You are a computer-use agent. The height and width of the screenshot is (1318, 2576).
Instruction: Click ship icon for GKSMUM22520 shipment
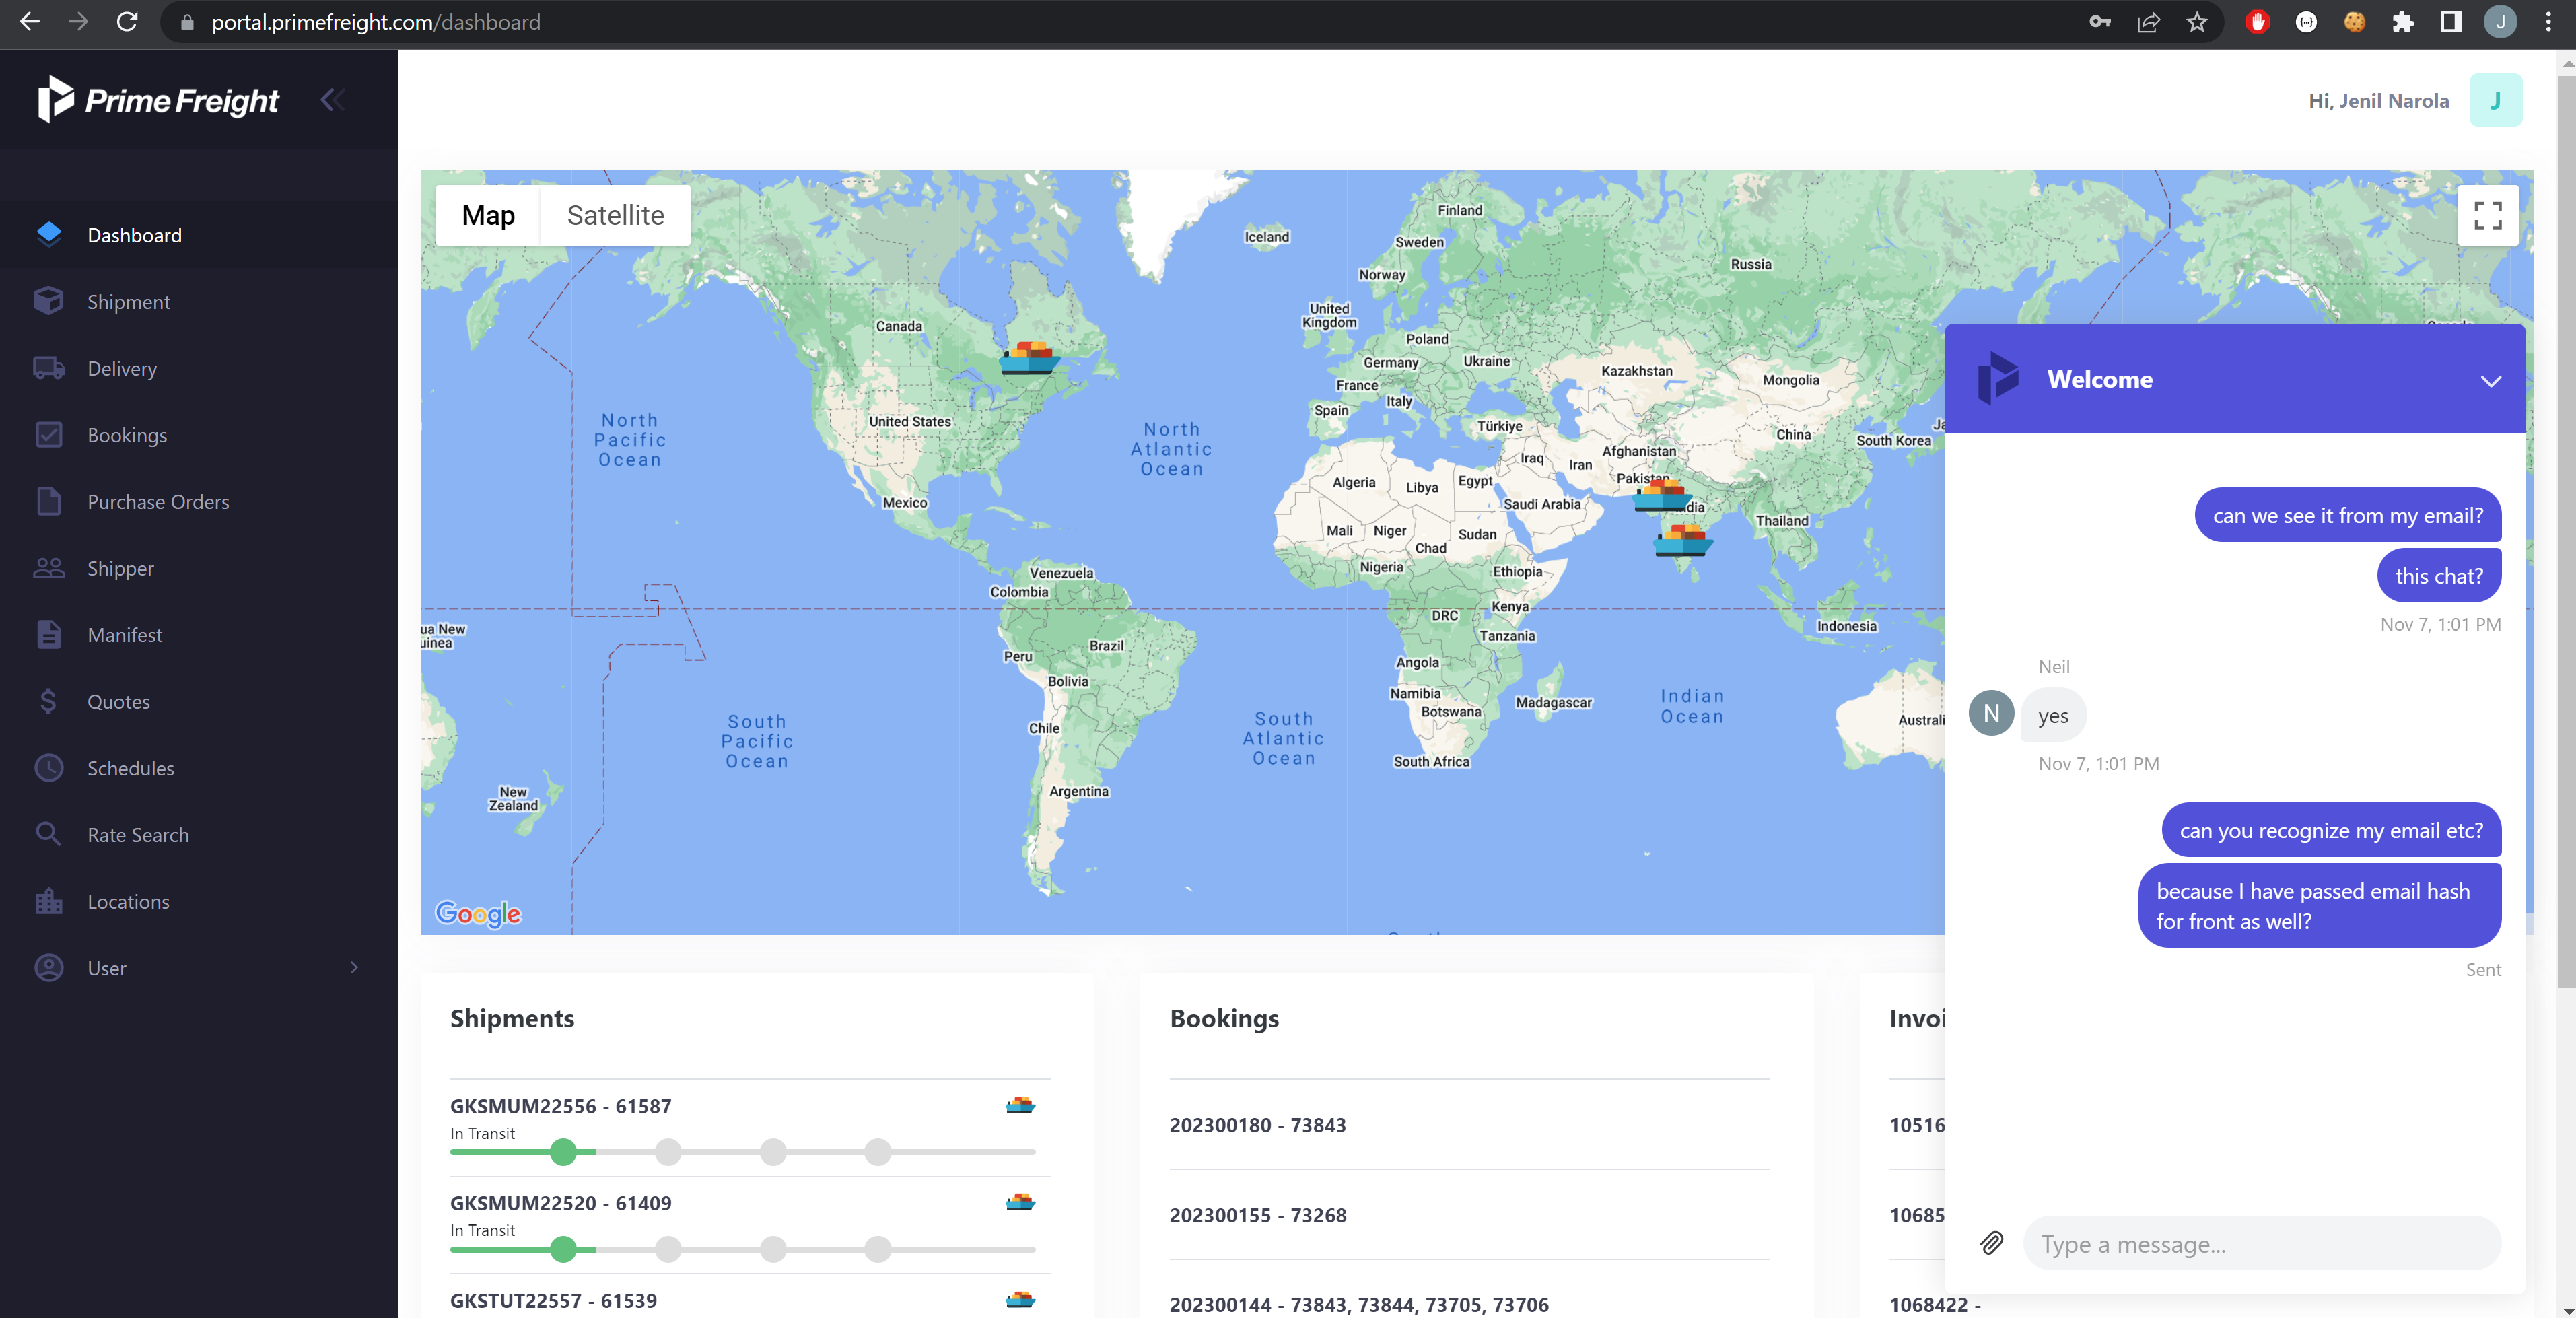pyautogui.click(x=1020, y=1202)
